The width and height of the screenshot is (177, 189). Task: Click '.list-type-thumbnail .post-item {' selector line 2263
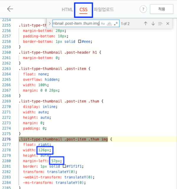tap(55, 69)
